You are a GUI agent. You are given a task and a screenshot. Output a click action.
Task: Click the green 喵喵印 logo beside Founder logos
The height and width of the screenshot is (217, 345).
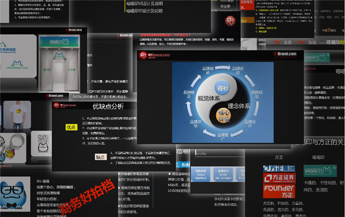pyautogui.click(x=320, y=171)
